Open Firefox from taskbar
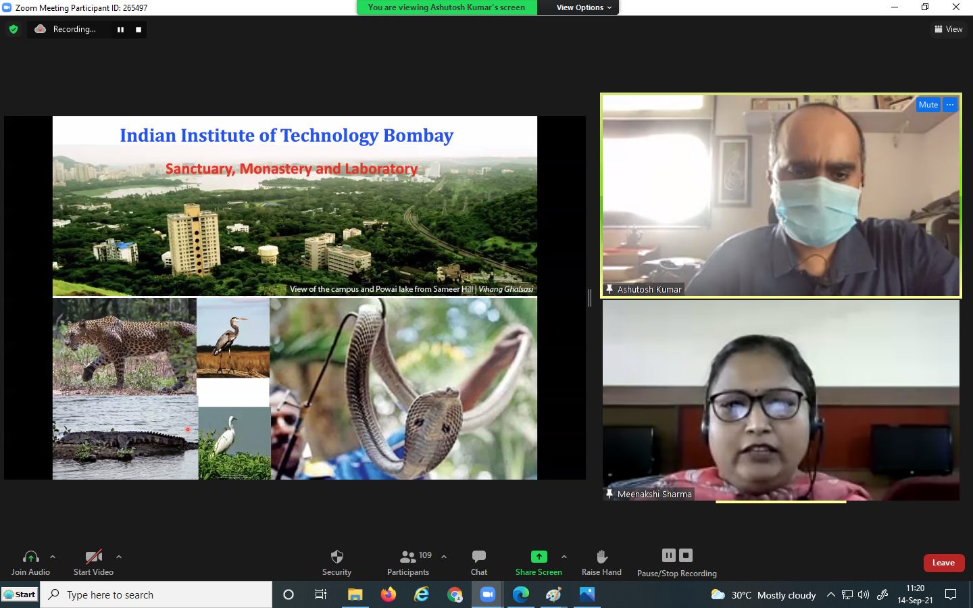 tap(388, 594)
